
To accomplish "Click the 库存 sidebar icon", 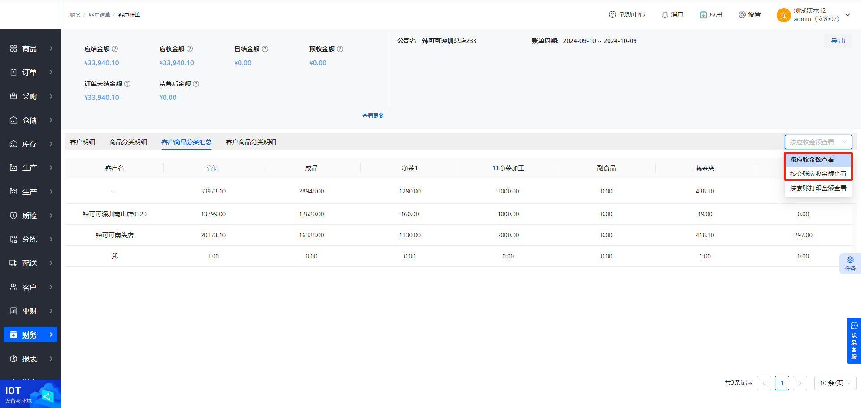I will click(x=13, y=144).
